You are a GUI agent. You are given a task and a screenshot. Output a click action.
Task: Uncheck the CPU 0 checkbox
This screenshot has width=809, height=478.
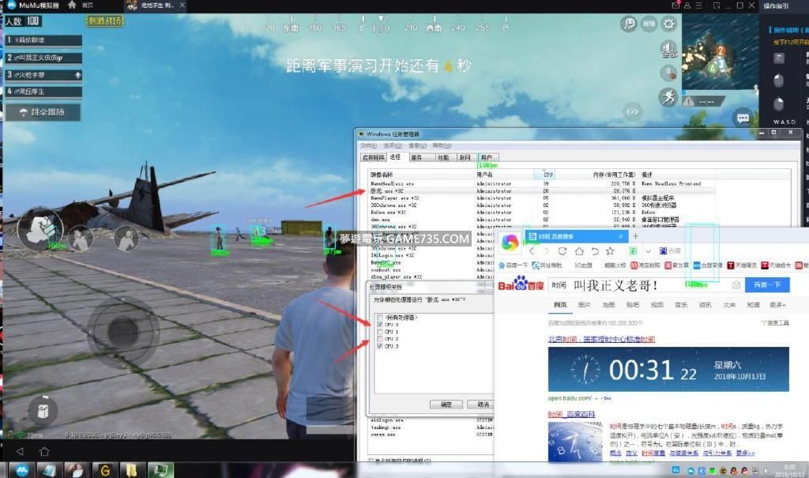tap(381, 325)
